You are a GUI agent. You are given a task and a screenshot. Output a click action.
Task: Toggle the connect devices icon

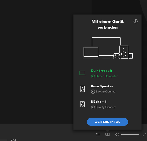(107, 135)
